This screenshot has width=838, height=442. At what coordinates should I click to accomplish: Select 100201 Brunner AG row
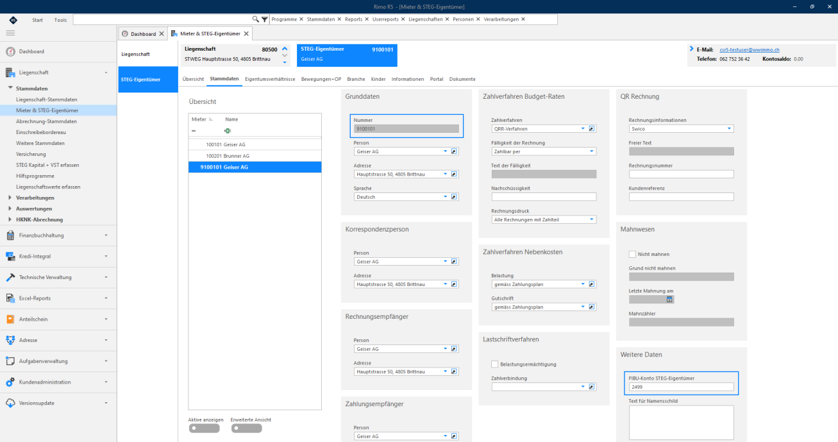(255, 156)
